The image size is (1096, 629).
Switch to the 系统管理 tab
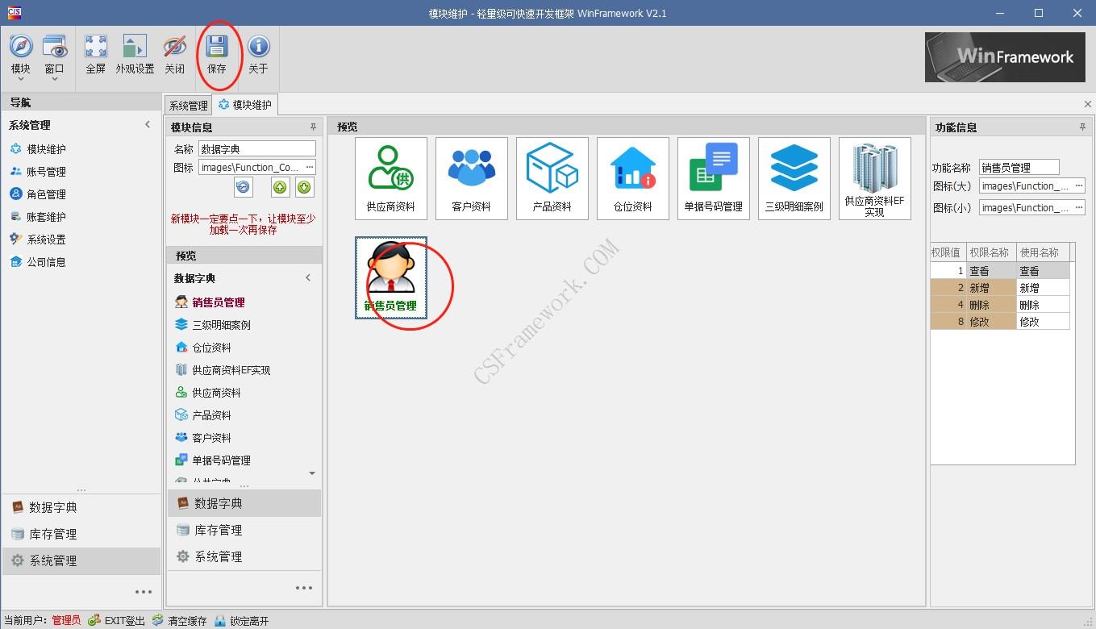pos(187,104)
